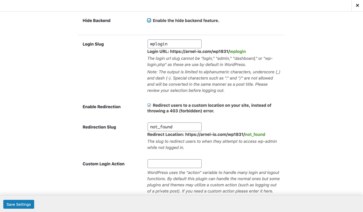Click the green 'not_found' redirect suffix
Viewport: 363px width, 212px height.
point(255,135)
